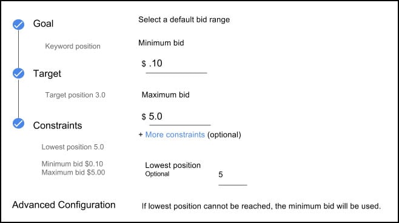Expand Advanced Configuration section
The image size is (399, 223).
pyautogui.click(x=64, y=205)
